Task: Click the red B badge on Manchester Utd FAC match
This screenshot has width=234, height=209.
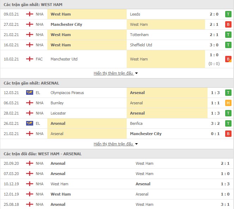Action: (x=228, y=59)
